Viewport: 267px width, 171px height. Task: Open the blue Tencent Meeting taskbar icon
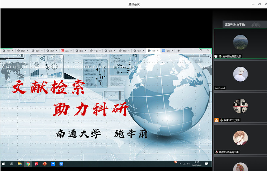53,164
